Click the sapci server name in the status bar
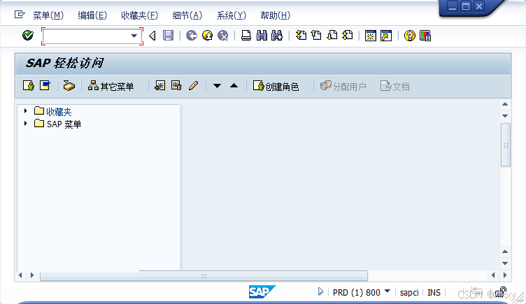This screenshot has height=304, width=526. (409, 293)
